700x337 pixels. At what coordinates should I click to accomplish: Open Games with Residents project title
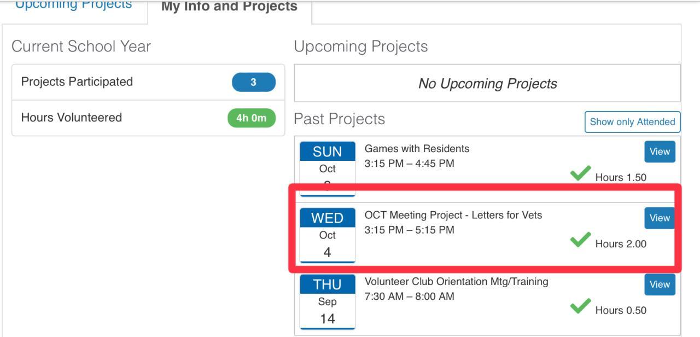(x=417, y=149)
